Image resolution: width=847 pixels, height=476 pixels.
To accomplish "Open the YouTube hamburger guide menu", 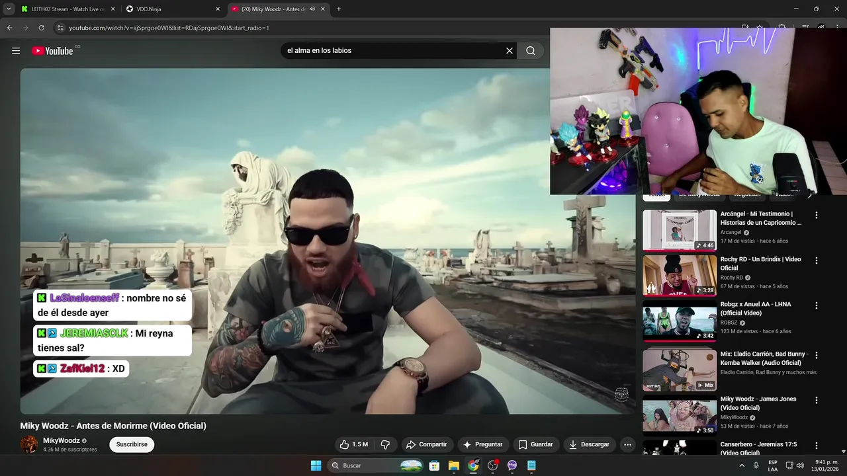I will (x=16, y=50).
